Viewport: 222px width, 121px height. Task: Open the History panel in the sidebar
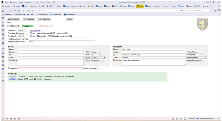click(x=3, y=26)
